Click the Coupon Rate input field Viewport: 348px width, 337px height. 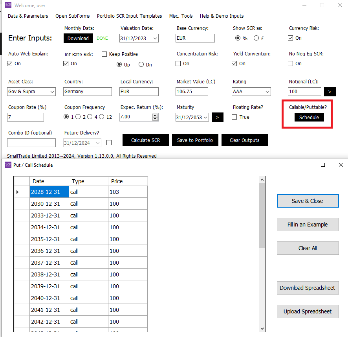26,117
